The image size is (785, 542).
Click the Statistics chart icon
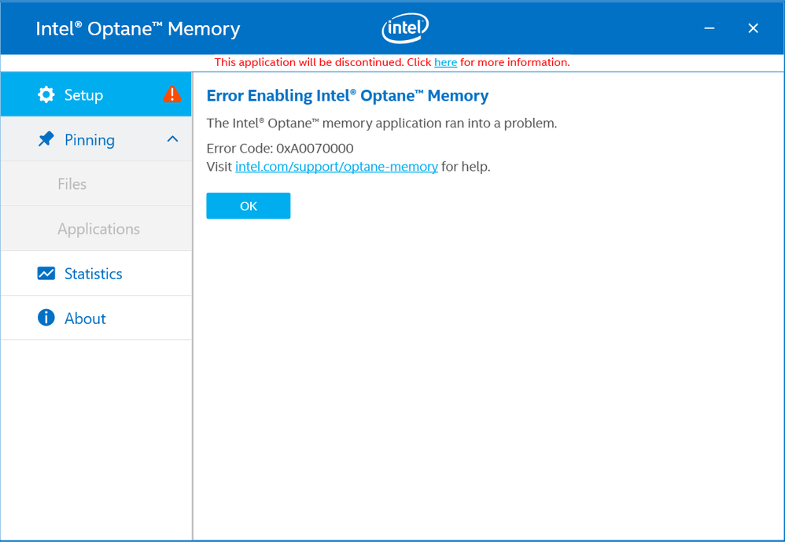click(46, 273)
